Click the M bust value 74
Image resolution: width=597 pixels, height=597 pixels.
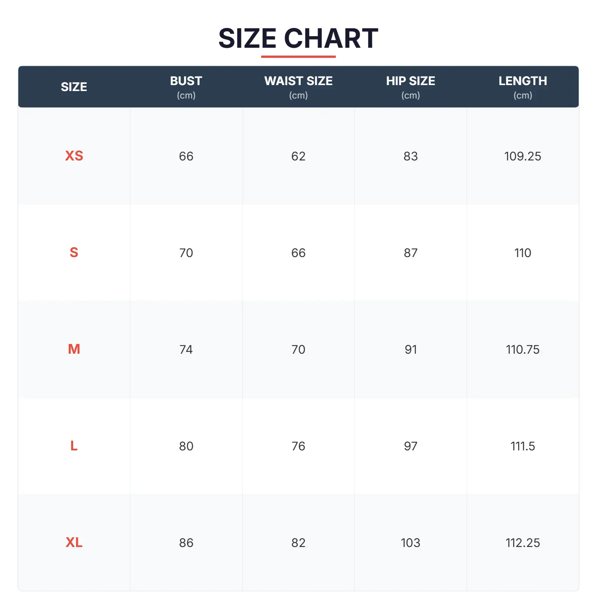pos(186,350)
